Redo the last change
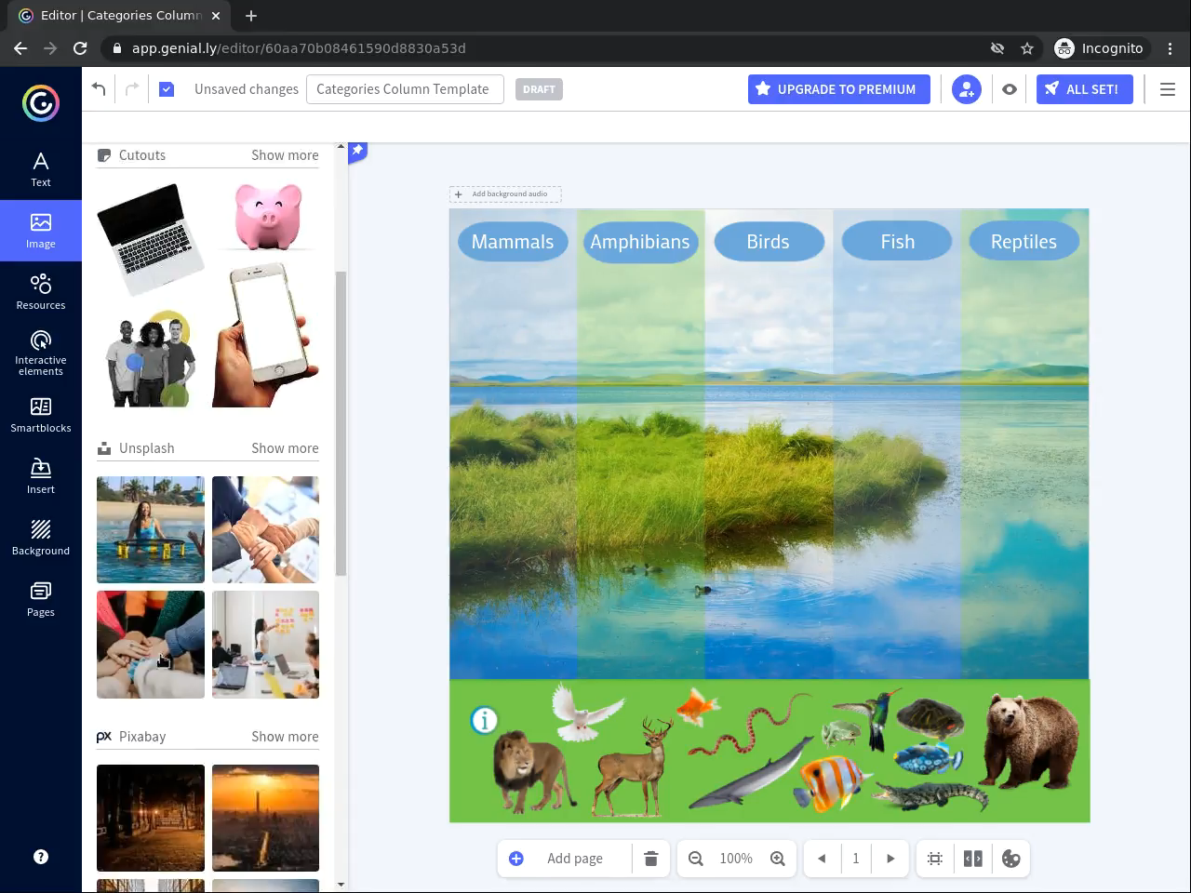The image size is (1191, 893). click(132, 89)
